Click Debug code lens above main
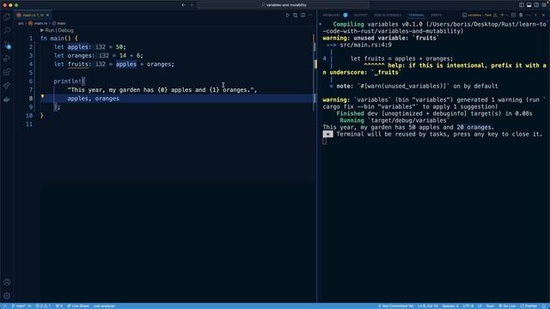This screenshot has height=309, width=550. (66, 31)
